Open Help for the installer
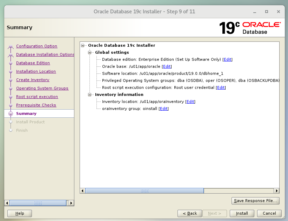The image size is (288, 221). (x=20, y=213)
